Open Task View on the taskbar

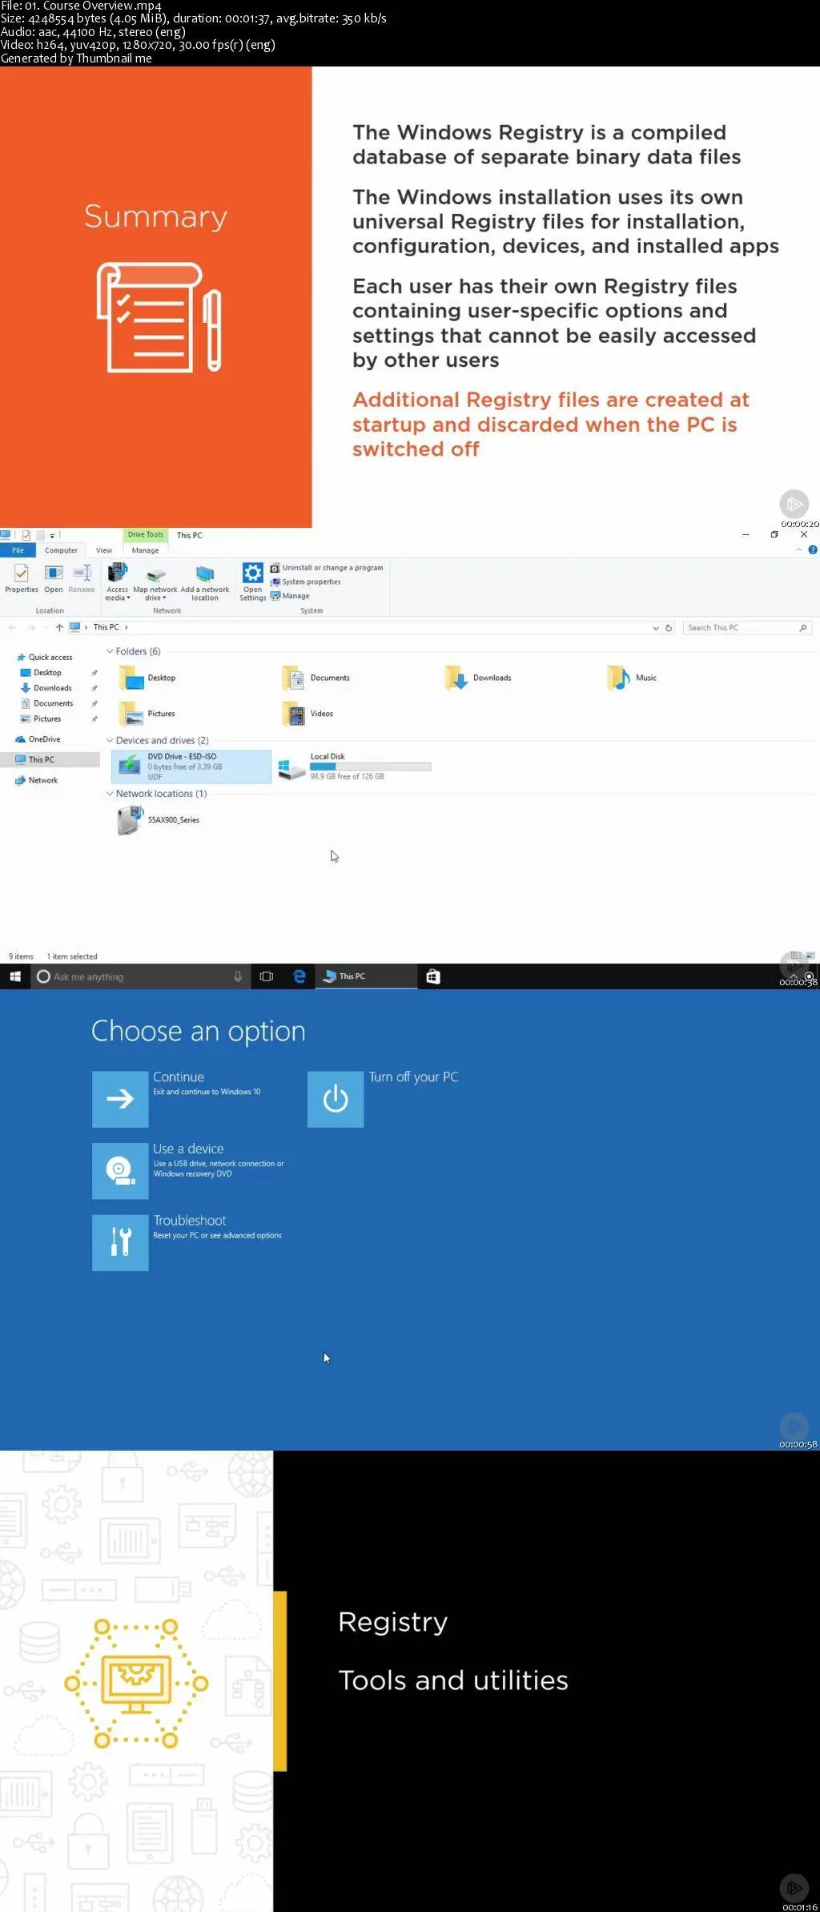267,976
